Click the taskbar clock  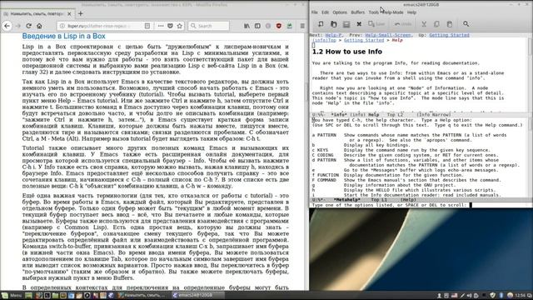(520, 295)
